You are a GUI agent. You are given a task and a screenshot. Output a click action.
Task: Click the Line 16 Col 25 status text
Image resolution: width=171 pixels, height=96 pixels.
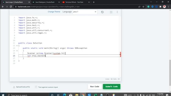pos(112,79)
